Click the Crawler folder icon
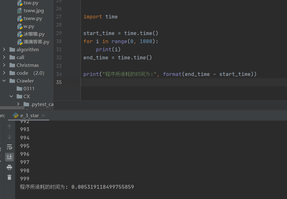 click(12, 81)
